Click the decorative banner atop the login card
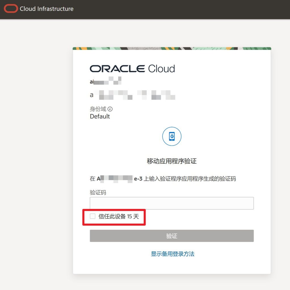Image resolution: width=290 pixels, height=290 pixels. pos(172,48)
